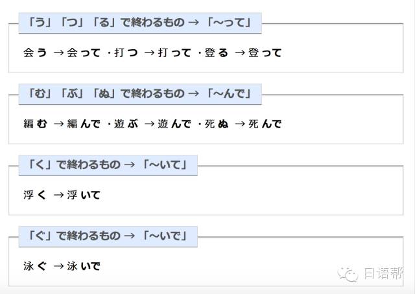
Task: Click the conjugated form 遊んで
Action: click(174, 124)
